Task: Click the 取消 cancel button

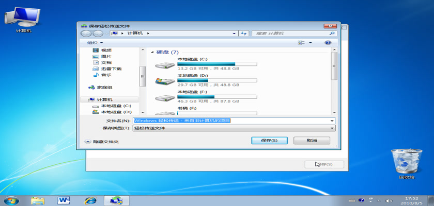Action: (x=312, y=141)
